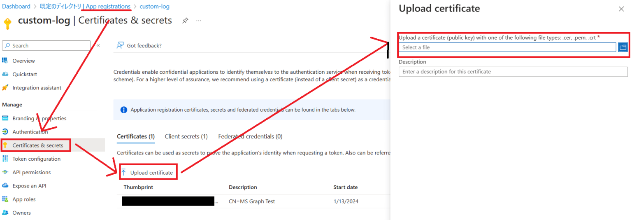Click the Overview icon in sidebar
Screen dimensions: 632x220
pos(5,61)
